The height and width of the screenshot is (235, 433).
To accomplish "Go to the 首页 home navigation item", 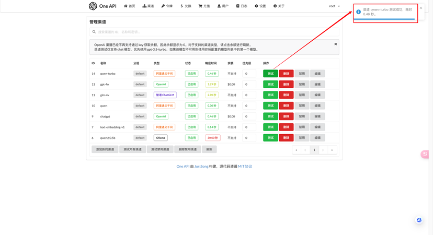I will (129, 6).
